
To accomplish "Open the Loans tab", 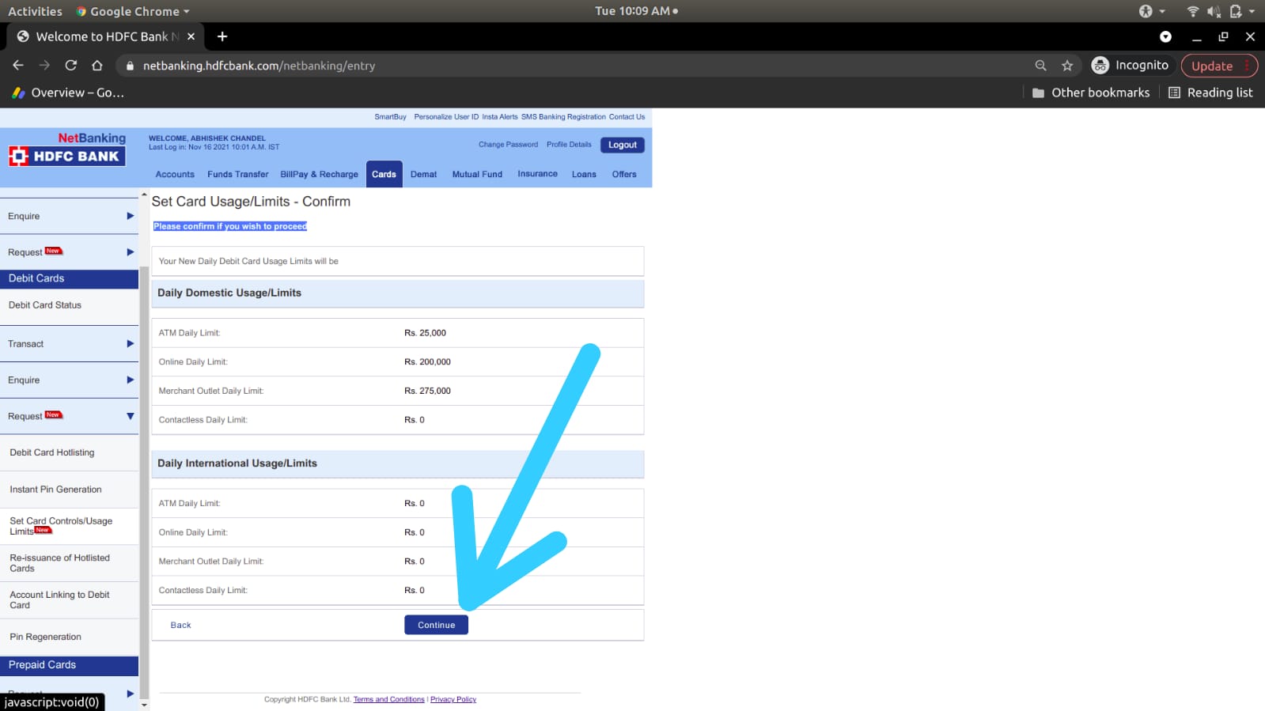I will coord(584,174).
